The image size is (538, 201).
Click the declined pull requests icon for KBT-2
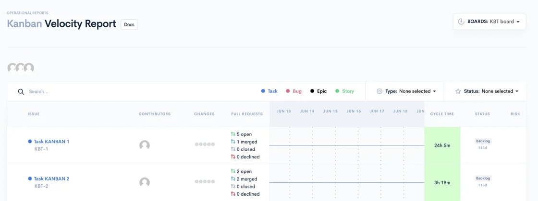pyautogui.click(x=233, y=194)
